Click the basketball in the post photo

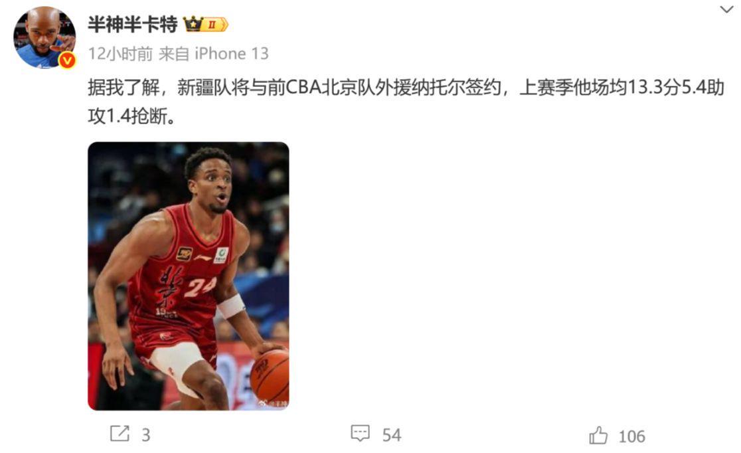[270, 376]
